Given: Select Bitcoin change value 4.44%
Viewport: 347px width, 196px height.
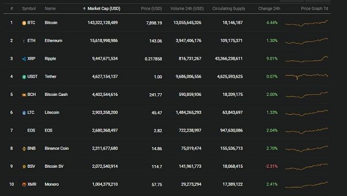Looking at the screenshot, I should [272, 23].
